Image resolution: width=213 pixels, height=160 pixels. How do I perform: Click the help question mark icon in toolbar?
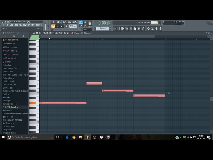click(160, 29)
